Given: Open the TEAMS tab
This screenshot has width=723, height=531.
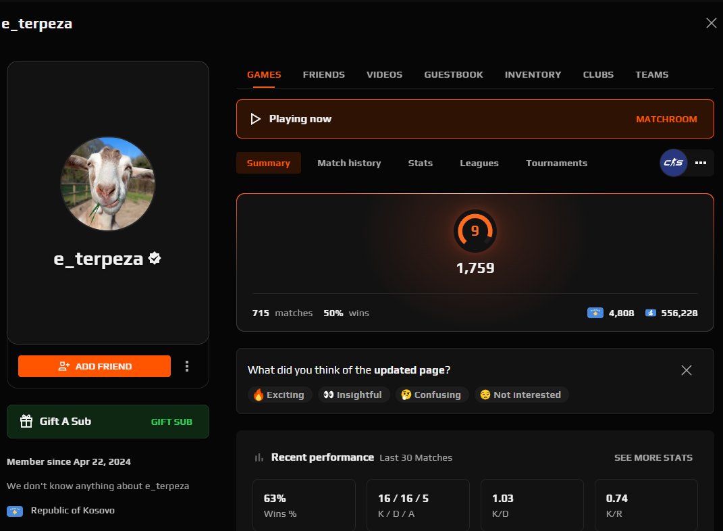Looking at the screenshot, I should pos(651,75).
